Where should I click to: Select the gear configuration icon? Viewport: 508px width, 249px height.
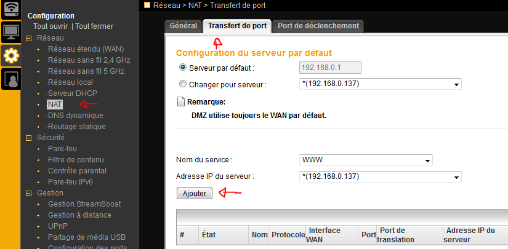[10, 56]
